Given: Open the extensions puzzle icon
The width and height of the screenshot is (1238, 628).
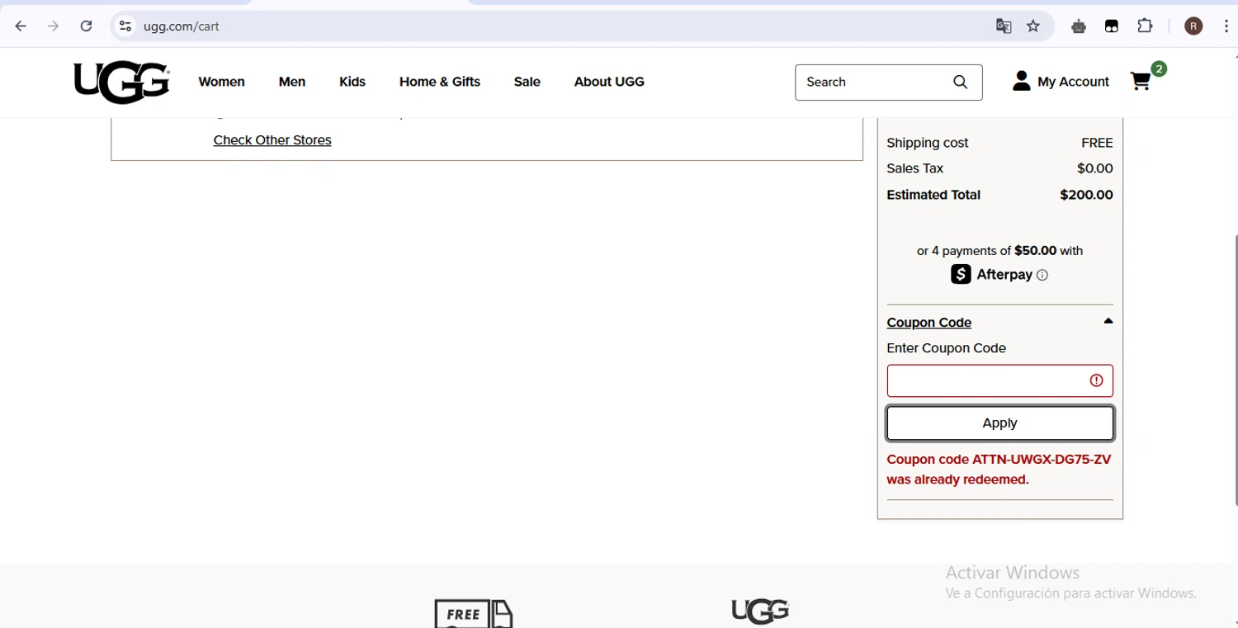Looking at the screenshot, I should pos(1145,26).
